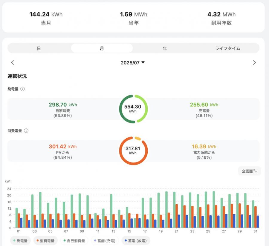Image resolution: width=269 pixels, height=246 pixels.
Task: Switch to the 日 tab
Action: tap(39, 48)
